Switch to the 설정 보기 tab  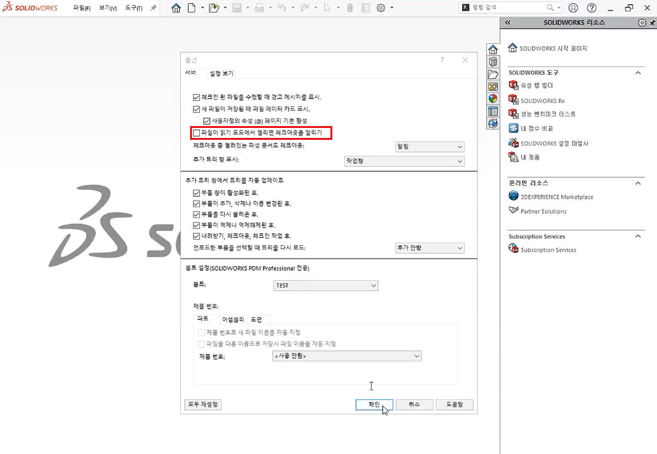click(x=222, y=74)
